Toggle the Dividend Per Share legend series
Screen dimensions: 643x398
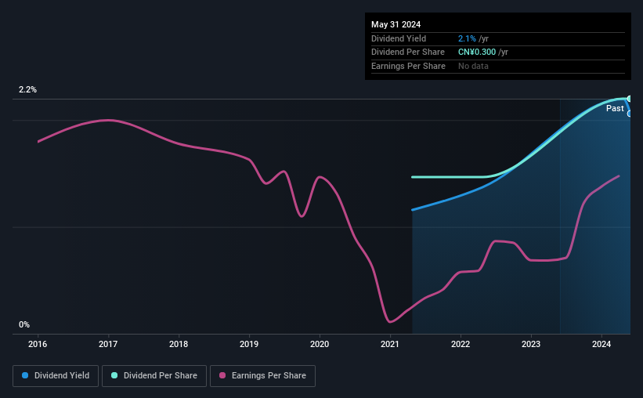[x=154, y=376]
